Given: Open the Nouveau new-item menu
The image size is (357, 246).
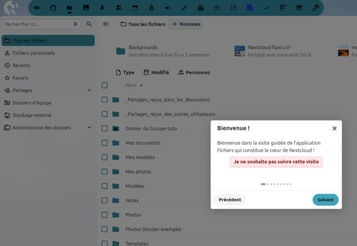Looking at the screenshot, I should pyautogui.click(x=186, y=24).
